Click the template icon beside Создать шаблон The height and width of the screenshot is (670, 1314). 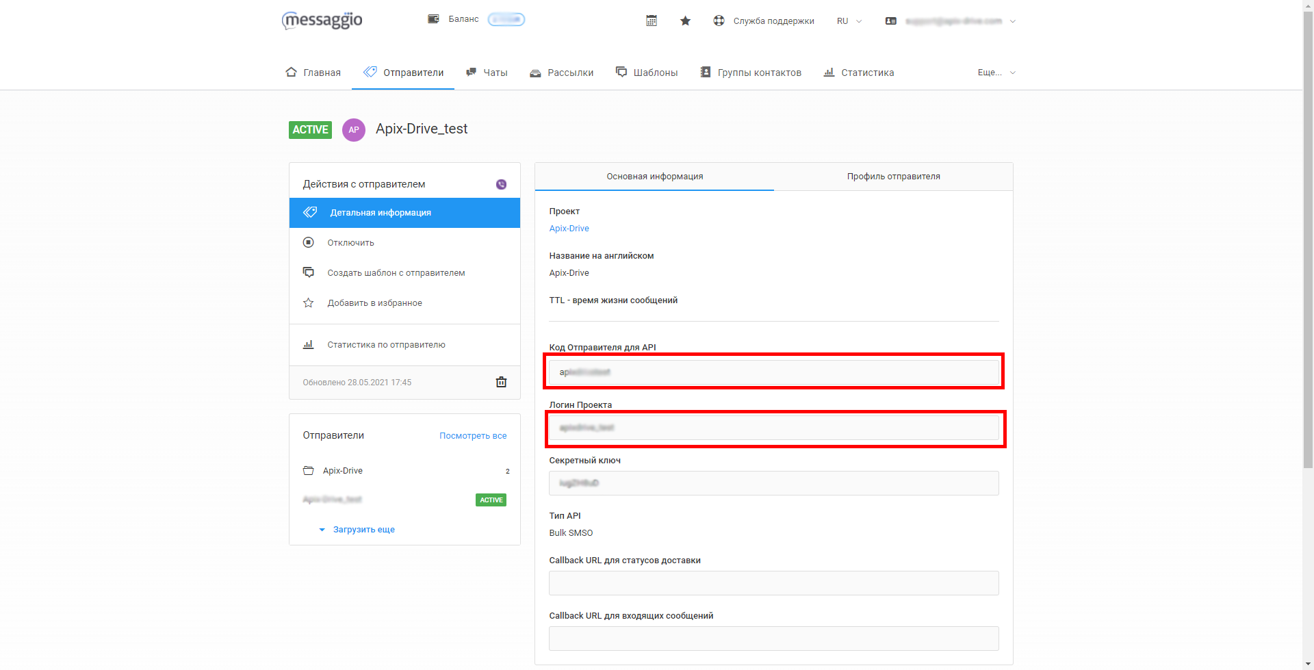click(x=309, y=272)
